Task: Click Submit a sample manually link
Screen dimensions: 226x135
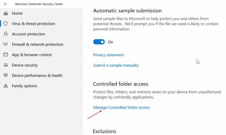Action: pos(116,65)
